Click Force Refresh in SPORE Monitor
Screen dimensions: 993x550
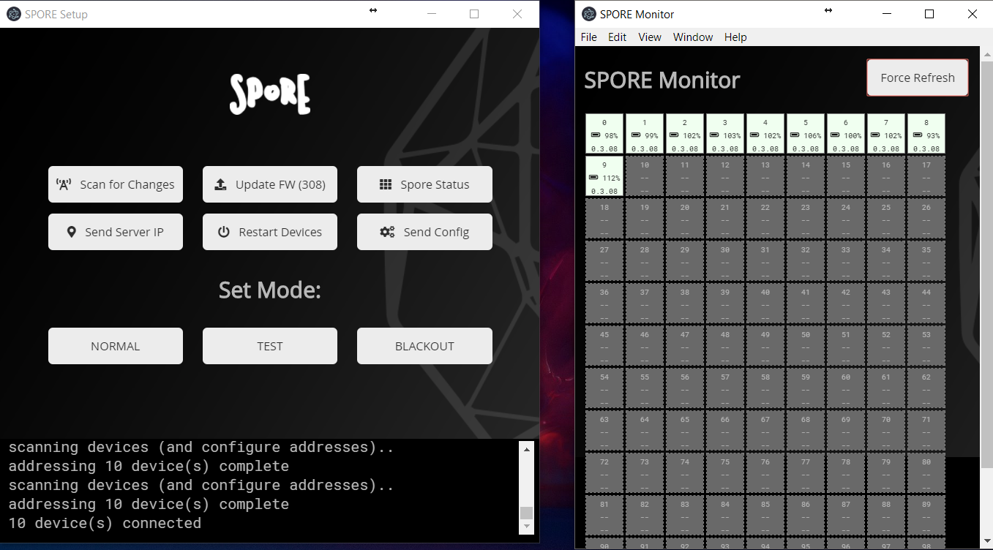[x=918, y=78]
